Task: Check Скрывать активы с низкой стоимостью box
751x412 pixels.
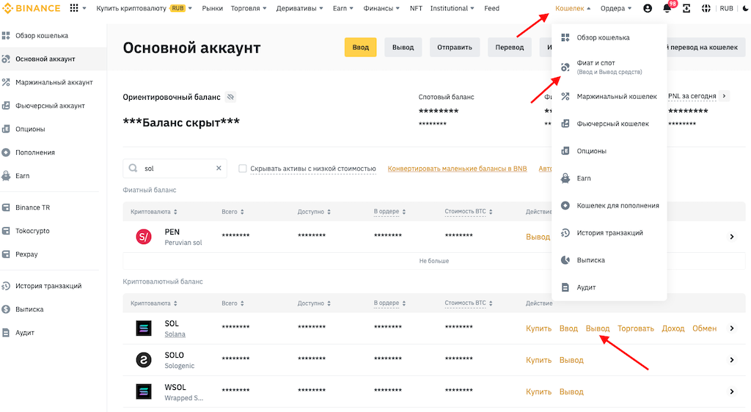Action: point(242,169)
